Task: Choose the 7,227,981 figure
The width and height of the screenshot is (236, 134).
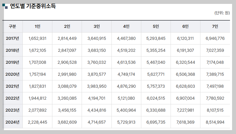Action: tap(186, 110)
